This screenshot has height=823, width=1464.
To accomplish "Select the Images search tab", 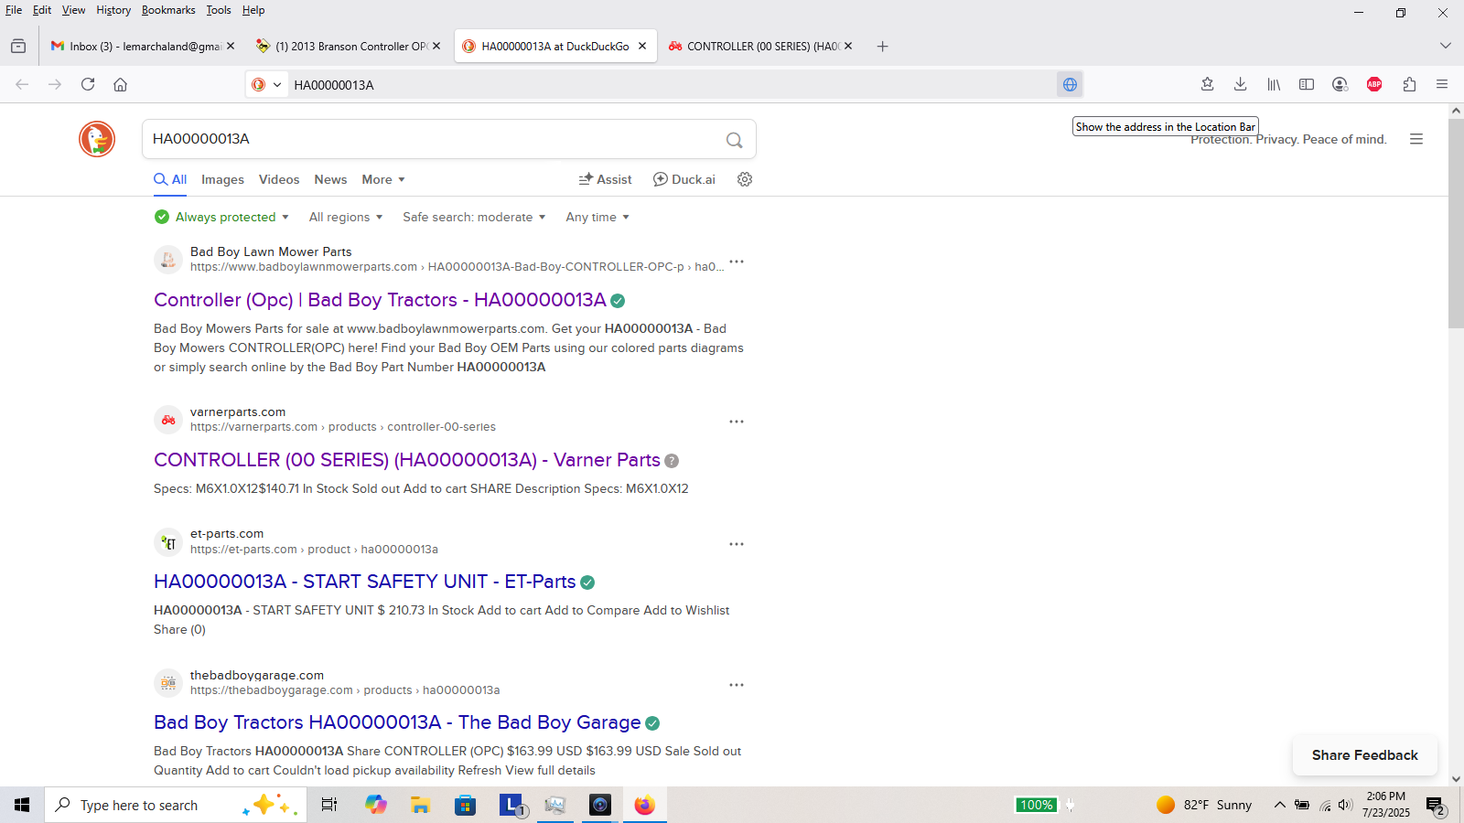I will (222, 179).
